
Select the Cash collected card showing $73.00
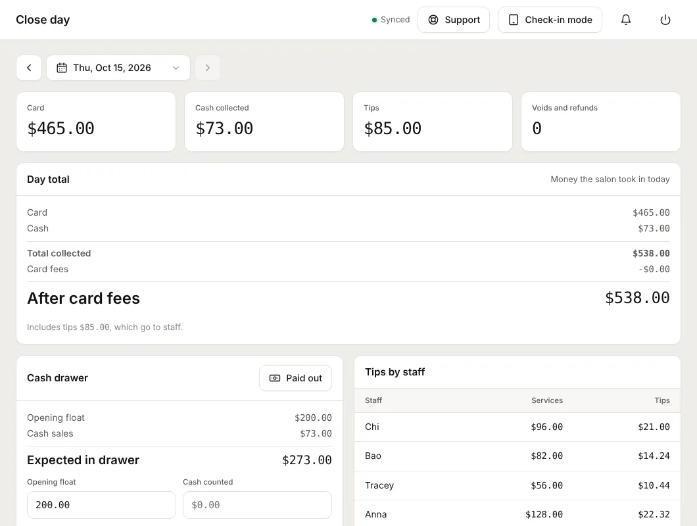point(264,122)
